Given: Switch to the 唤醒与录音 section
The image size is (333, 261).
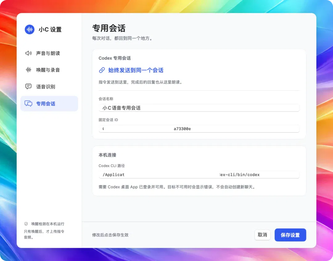Looking at the screenshot, I should (49, 70).
